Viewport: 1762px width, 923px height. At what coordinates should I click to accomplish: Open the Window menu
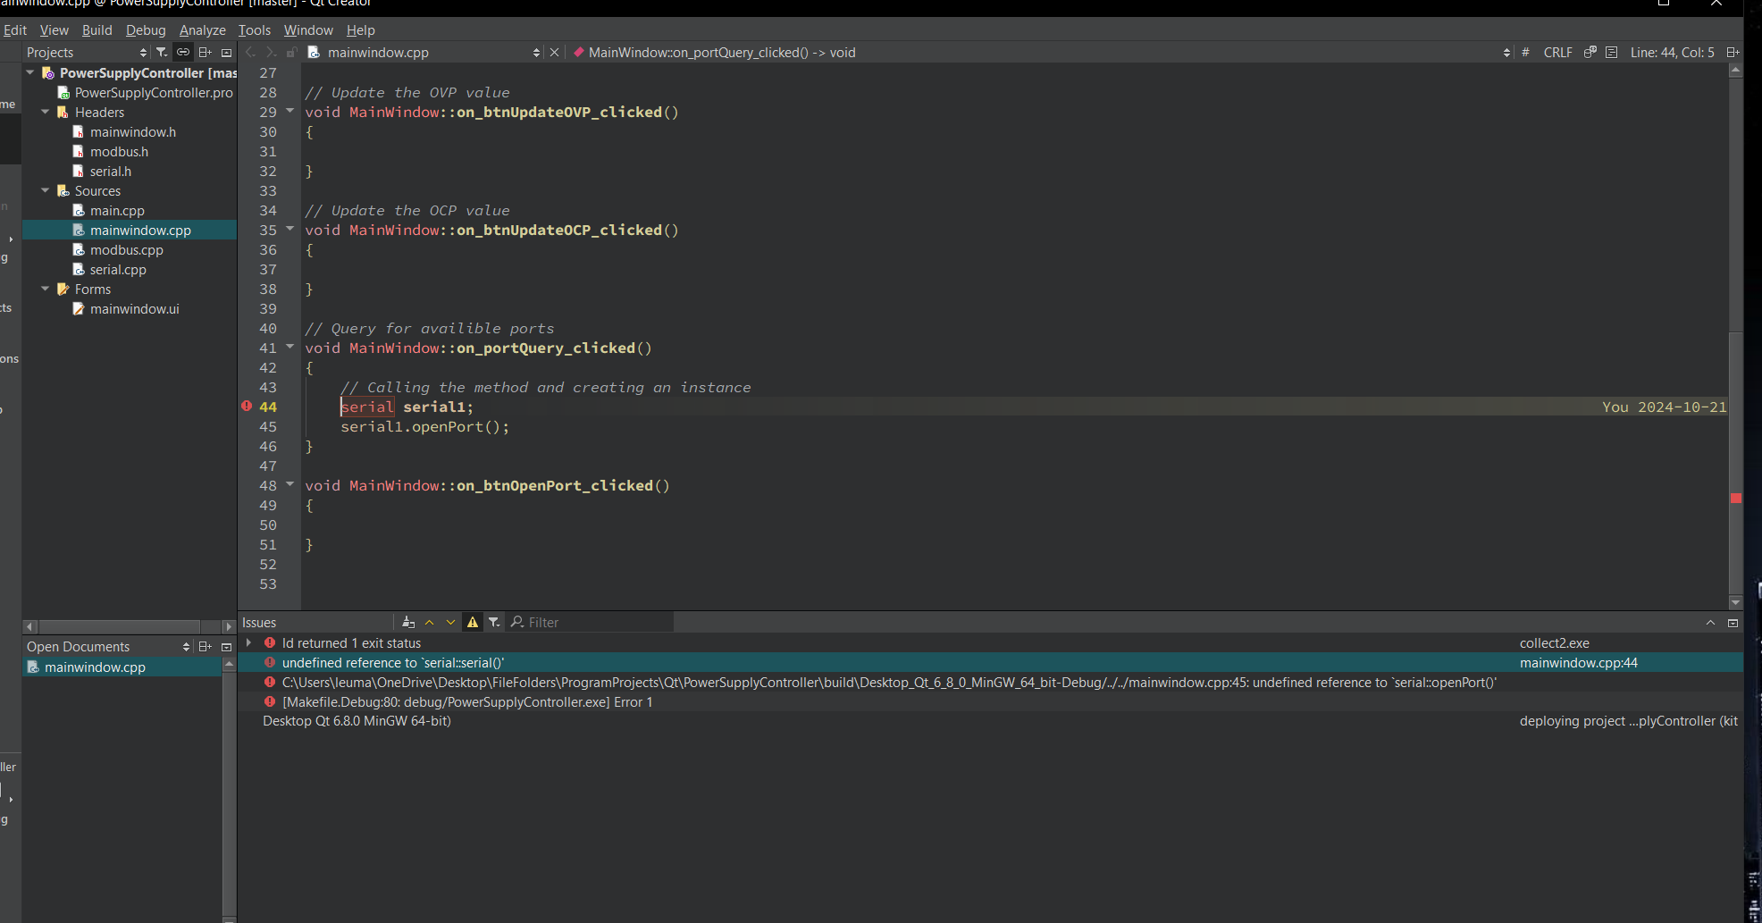click(308, 30)
